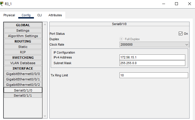Open the Attributes tab
Viewport: 195px width, 120px height.
tap(55, 15)
